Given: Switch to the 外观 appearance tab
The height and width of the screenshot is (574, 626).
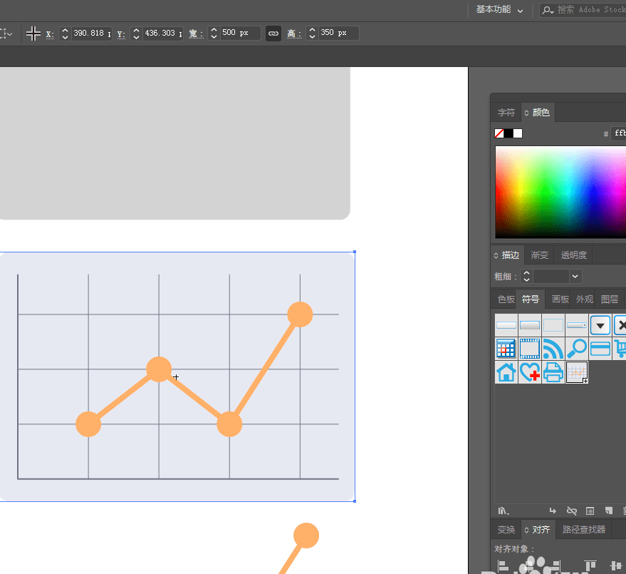Looking at the screenshot, I should [585, 299].
